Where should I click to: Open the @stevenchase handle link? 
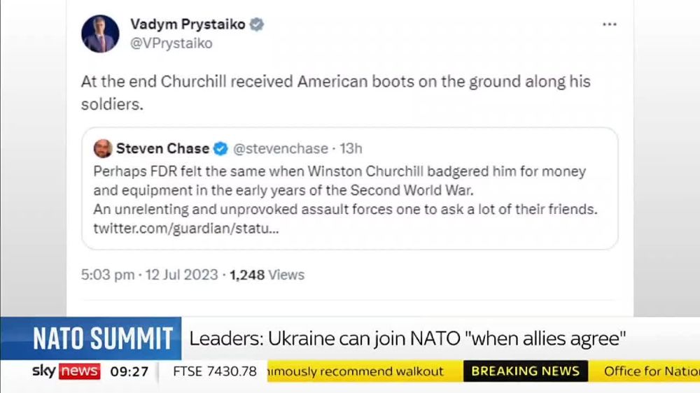click(280, 148)
